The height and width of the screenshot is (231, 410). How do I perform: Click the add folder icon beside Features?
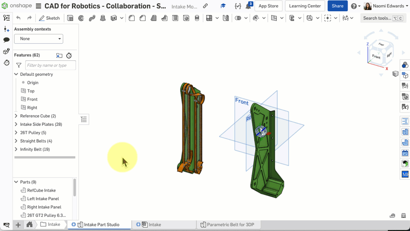[59, 56]
